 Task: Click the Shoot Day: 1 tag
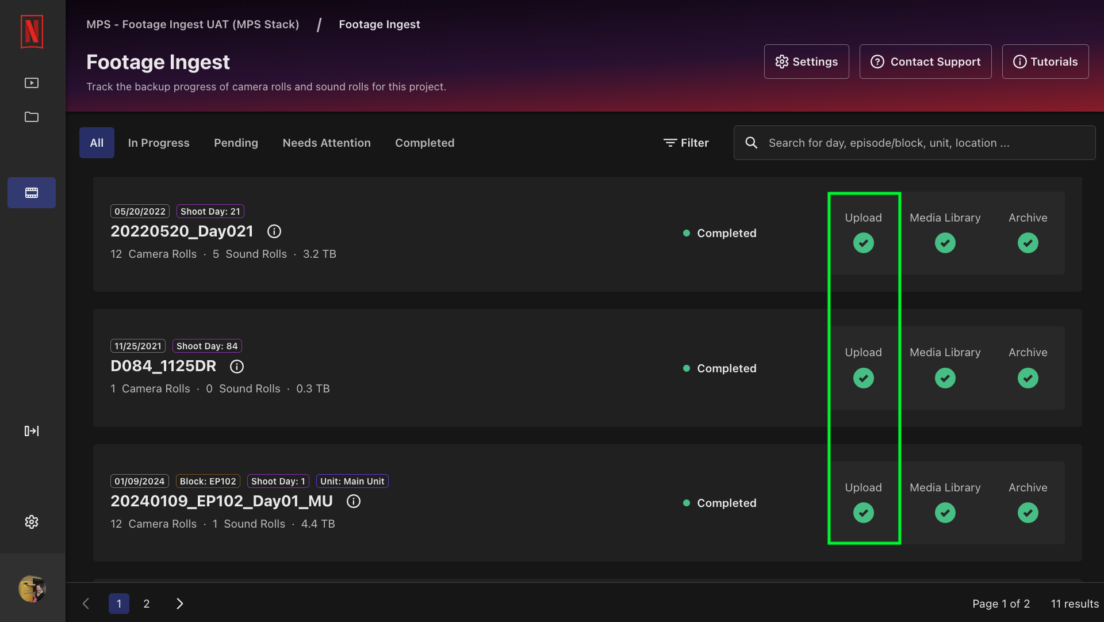pyautogui.click(x=278, y=481)
